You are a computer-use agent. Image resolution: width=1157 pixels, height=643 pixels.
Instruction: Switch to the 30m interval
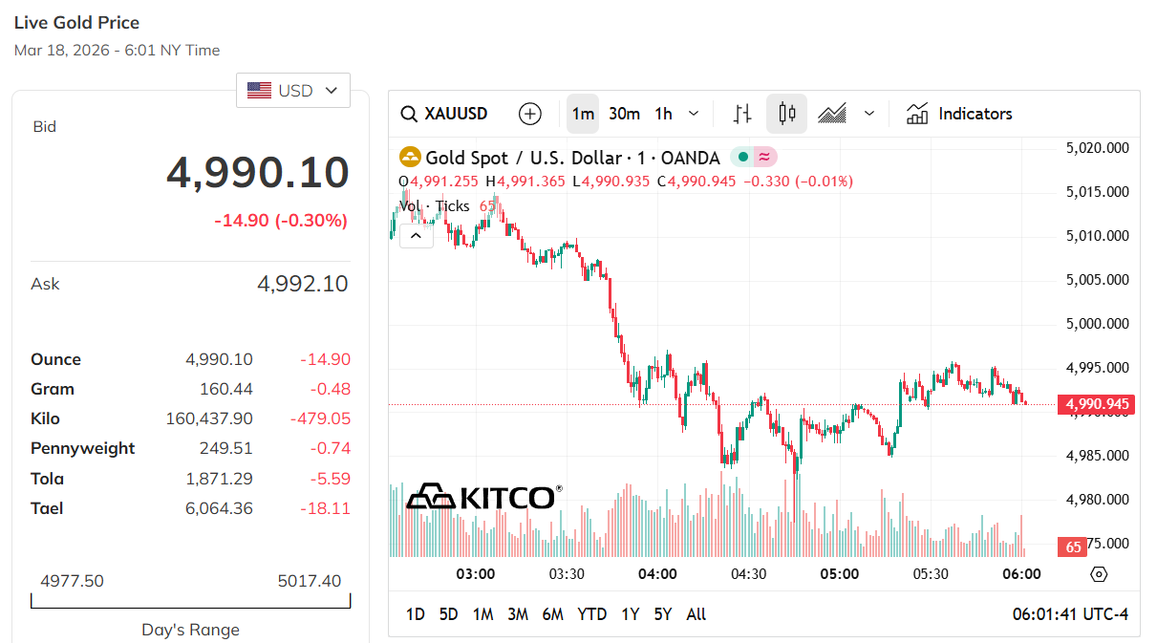click(624, 114)
